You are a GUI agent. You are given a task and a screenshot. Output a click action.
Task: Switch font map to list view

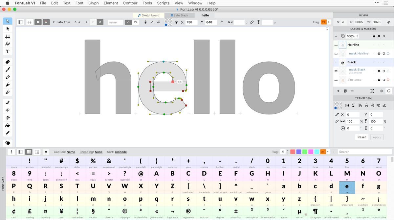pos(37,152)
